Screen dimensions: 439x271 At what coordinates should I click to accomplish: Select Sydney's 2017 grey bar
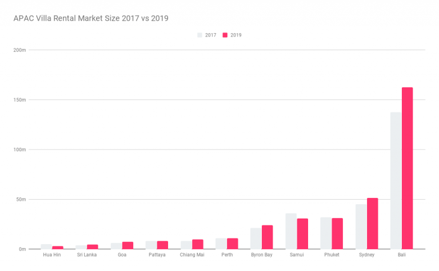(x=361, y=226)
